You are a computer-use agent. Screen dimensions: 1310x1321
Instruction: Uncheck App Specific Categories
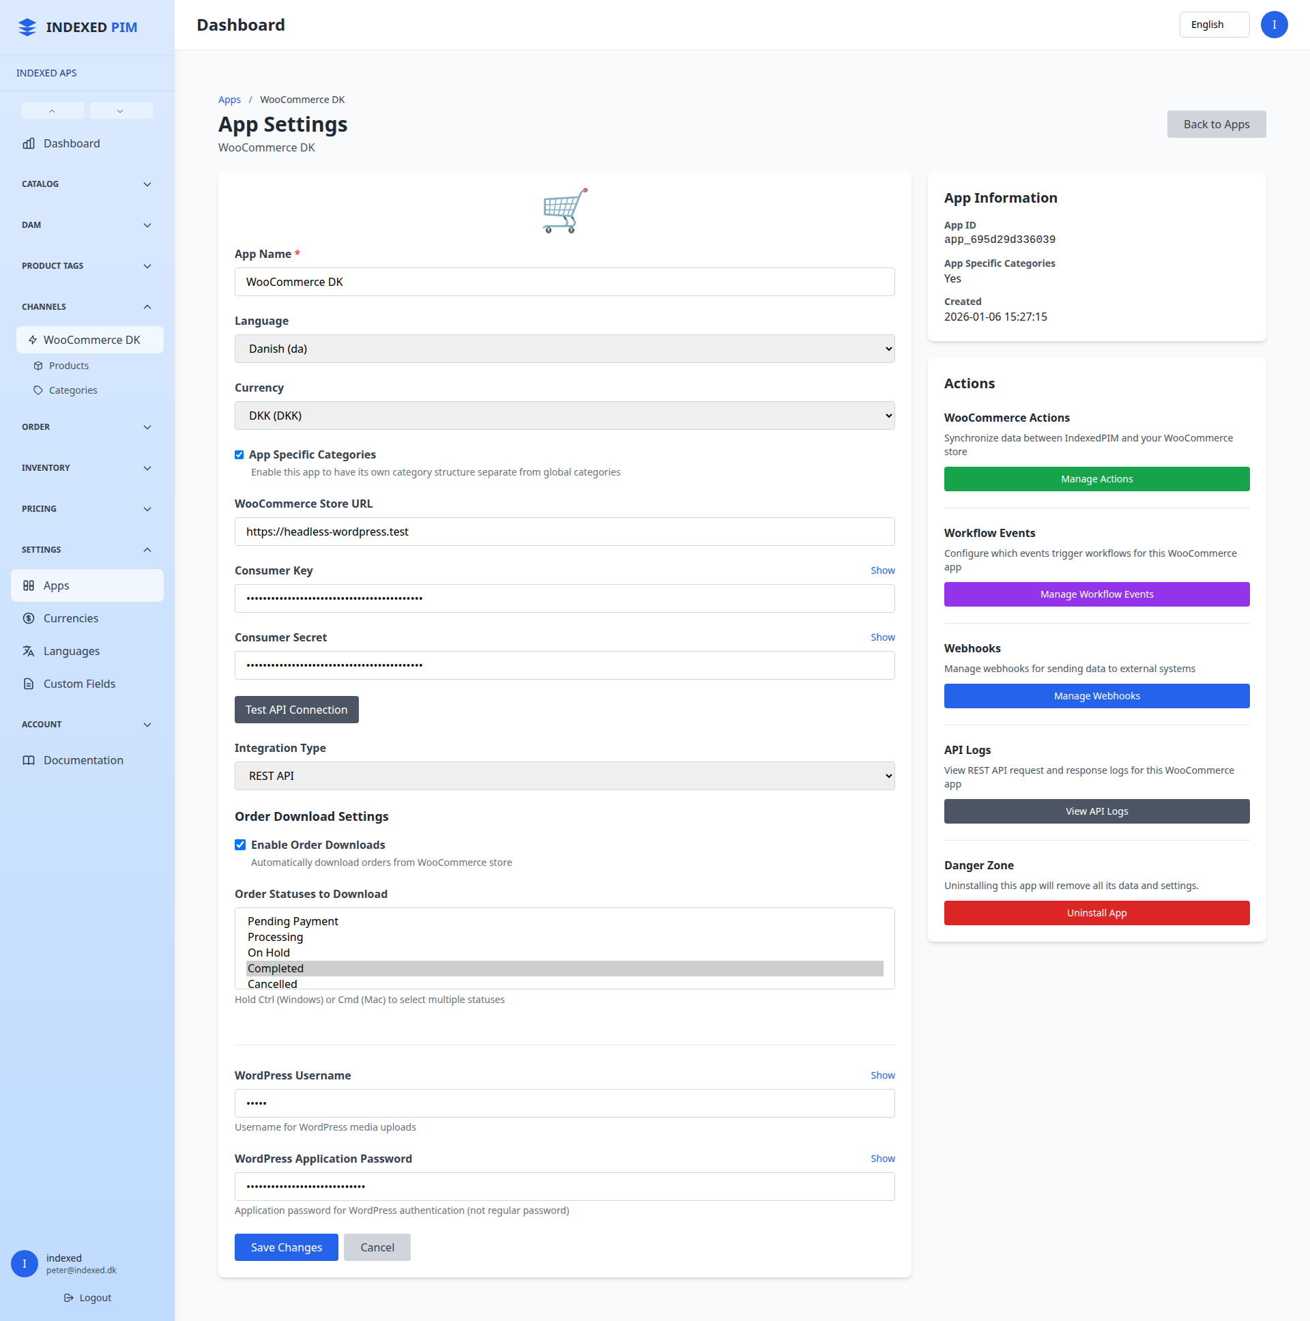point(239,454)
